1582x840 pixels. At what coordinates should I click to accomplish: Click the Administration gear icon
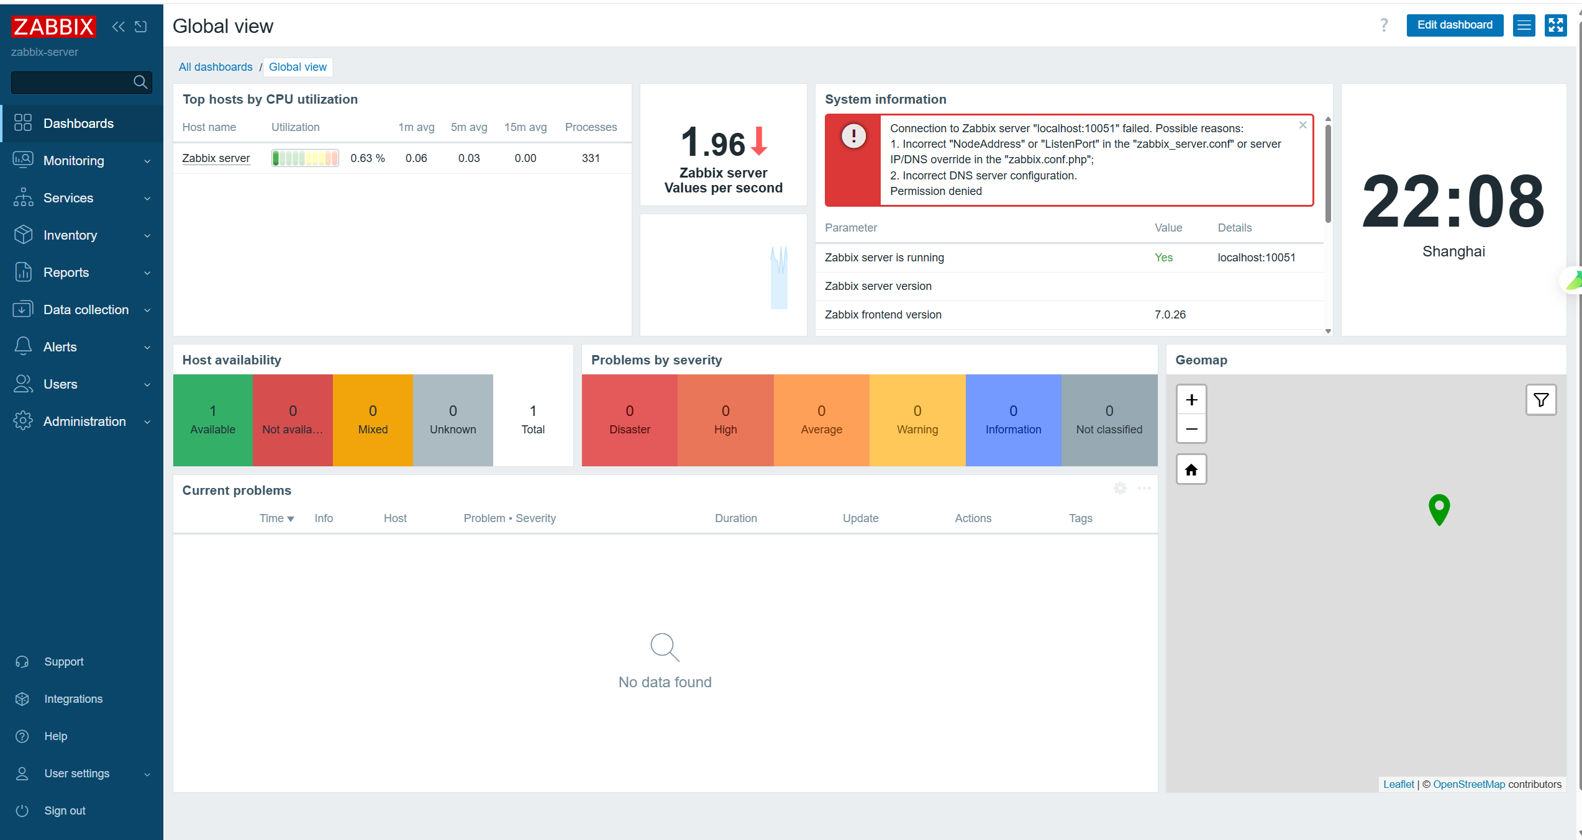[23, 421]
